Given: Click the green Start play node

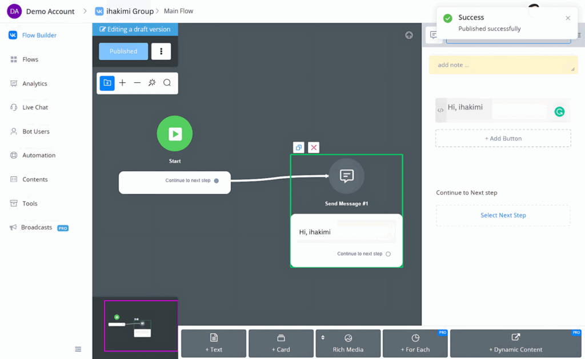Looking at the screenshot, I should 175,134.
